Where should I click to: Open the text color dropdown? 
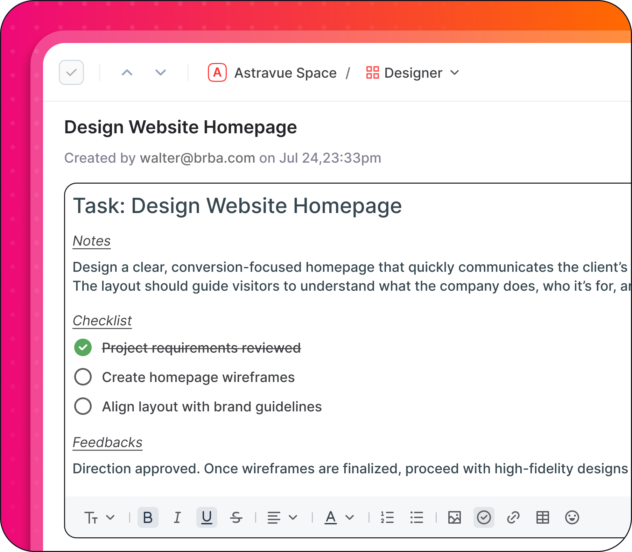point(339,517)
